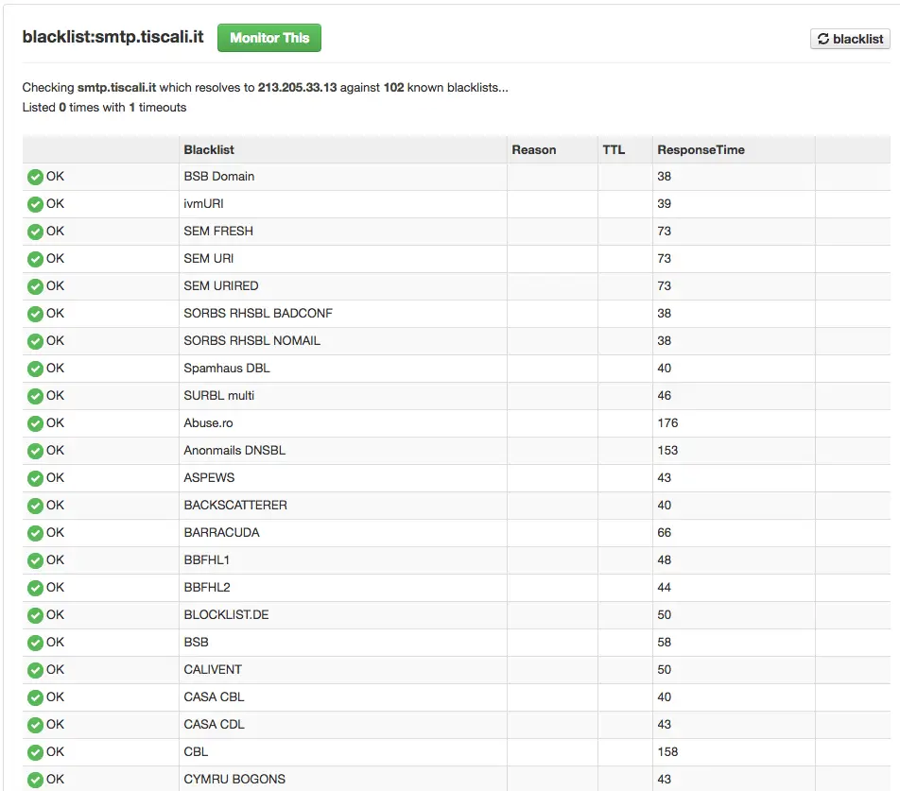Click green check icon for BACKSCATTERER
Viewport: 900px width, 791px height.
coord(35,506)
